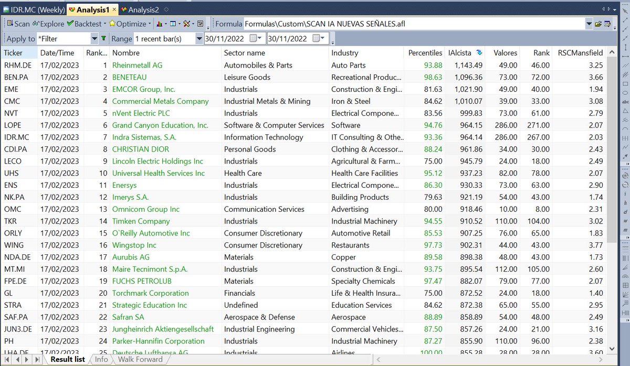This screenshot has height=366, width=630.
Task: Click the view layout icon in Analysis toolbar
Action: click(173, 24)
